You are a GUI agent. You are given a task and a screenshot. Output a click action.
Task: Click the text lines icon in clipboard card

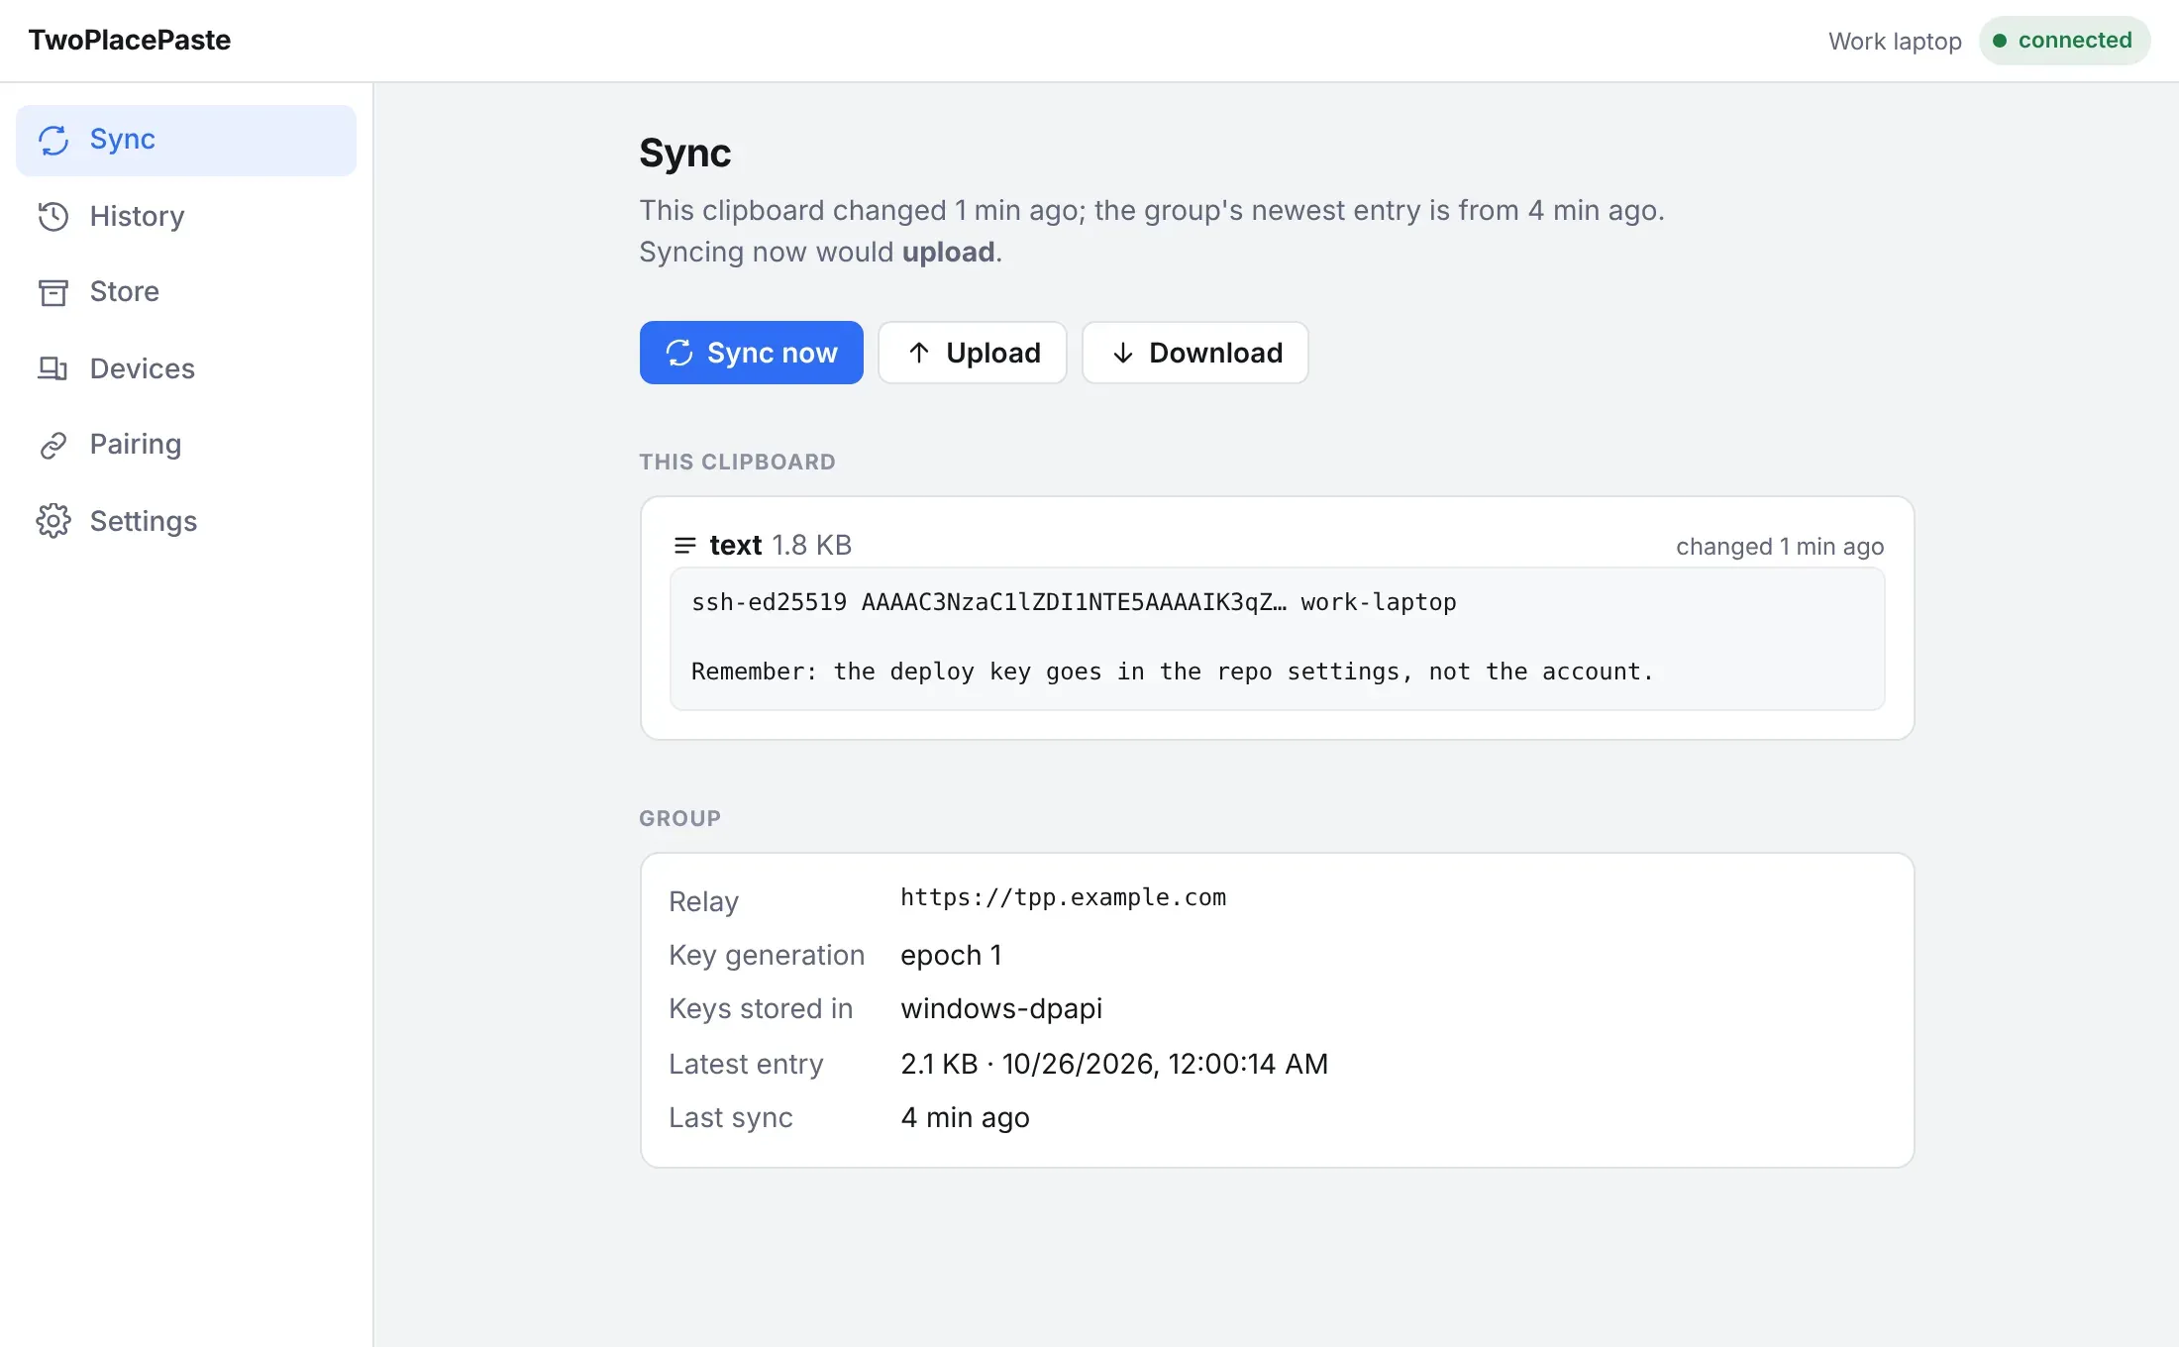(x=684, y=545)
